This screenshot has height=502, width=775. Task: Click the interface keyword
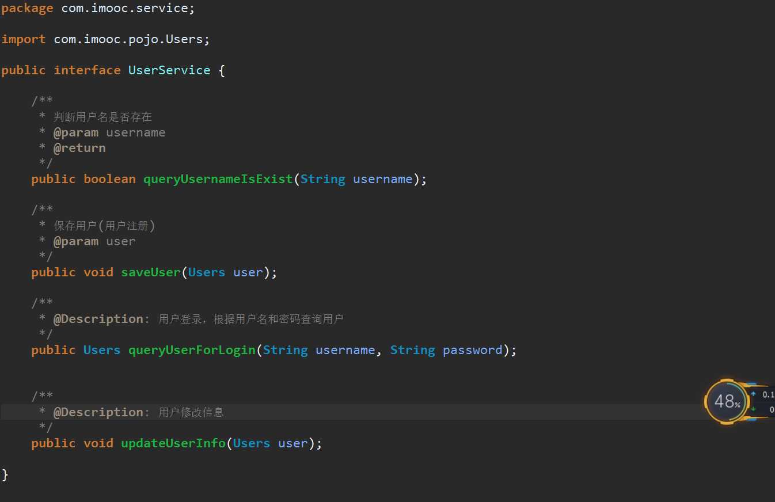[87, 70]
